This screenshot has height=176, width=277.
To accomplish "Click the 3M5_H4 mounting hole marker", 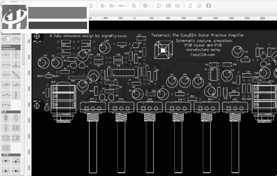I will point(37,36).
